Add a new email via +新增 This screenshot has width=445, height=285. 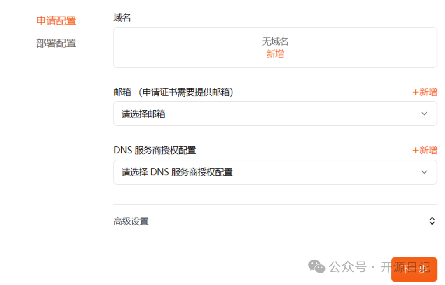pyautogui.click(x=424, y=92)
